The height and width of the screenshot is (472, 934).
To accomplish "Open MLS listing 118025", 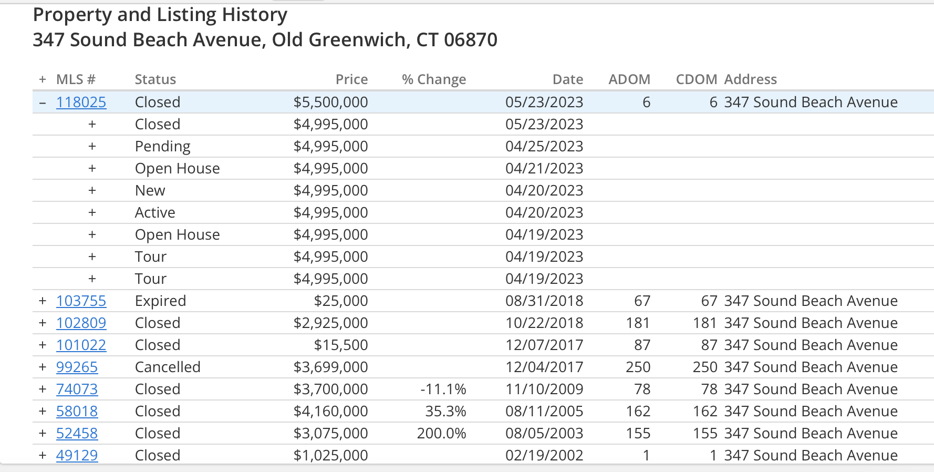I will (x=81, y=102).
